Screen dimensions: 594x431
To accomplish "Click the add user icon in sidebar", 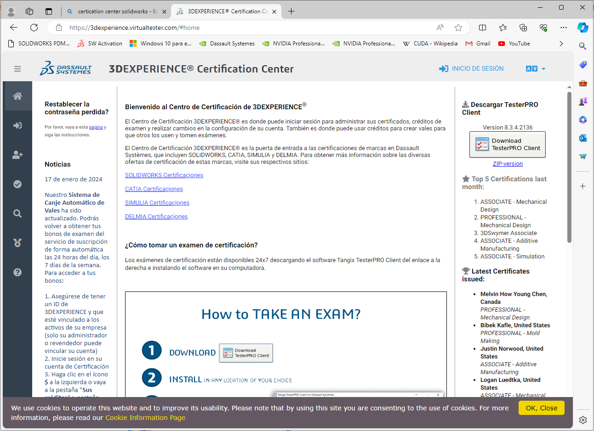I will [x=17, y=155].
